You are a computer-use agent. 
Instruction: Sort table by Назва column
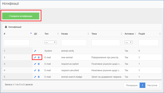point(88,34)
